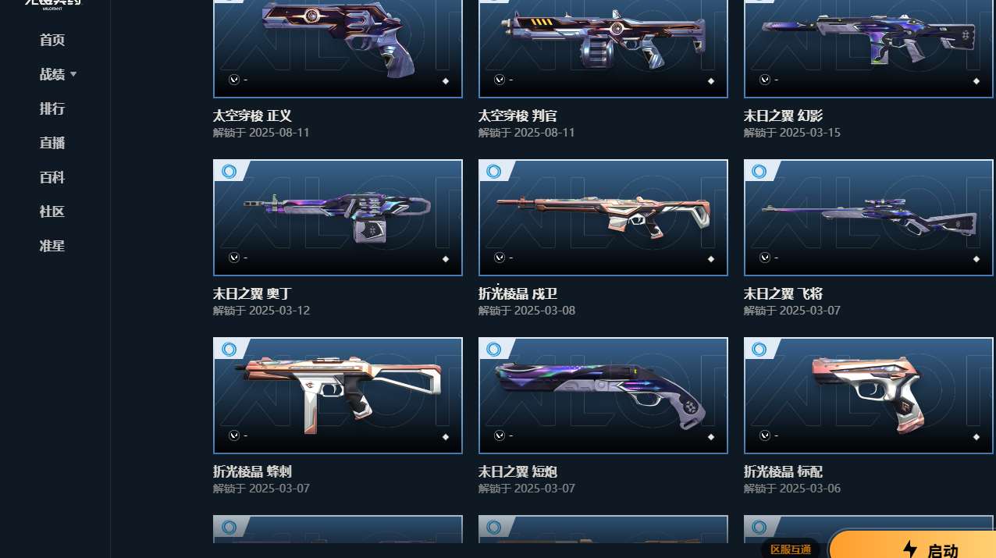Image resolution: width=996 pixels, height=558 pixels.
Task: Open the 社区 sidebar item
Action: pos(52,212)
